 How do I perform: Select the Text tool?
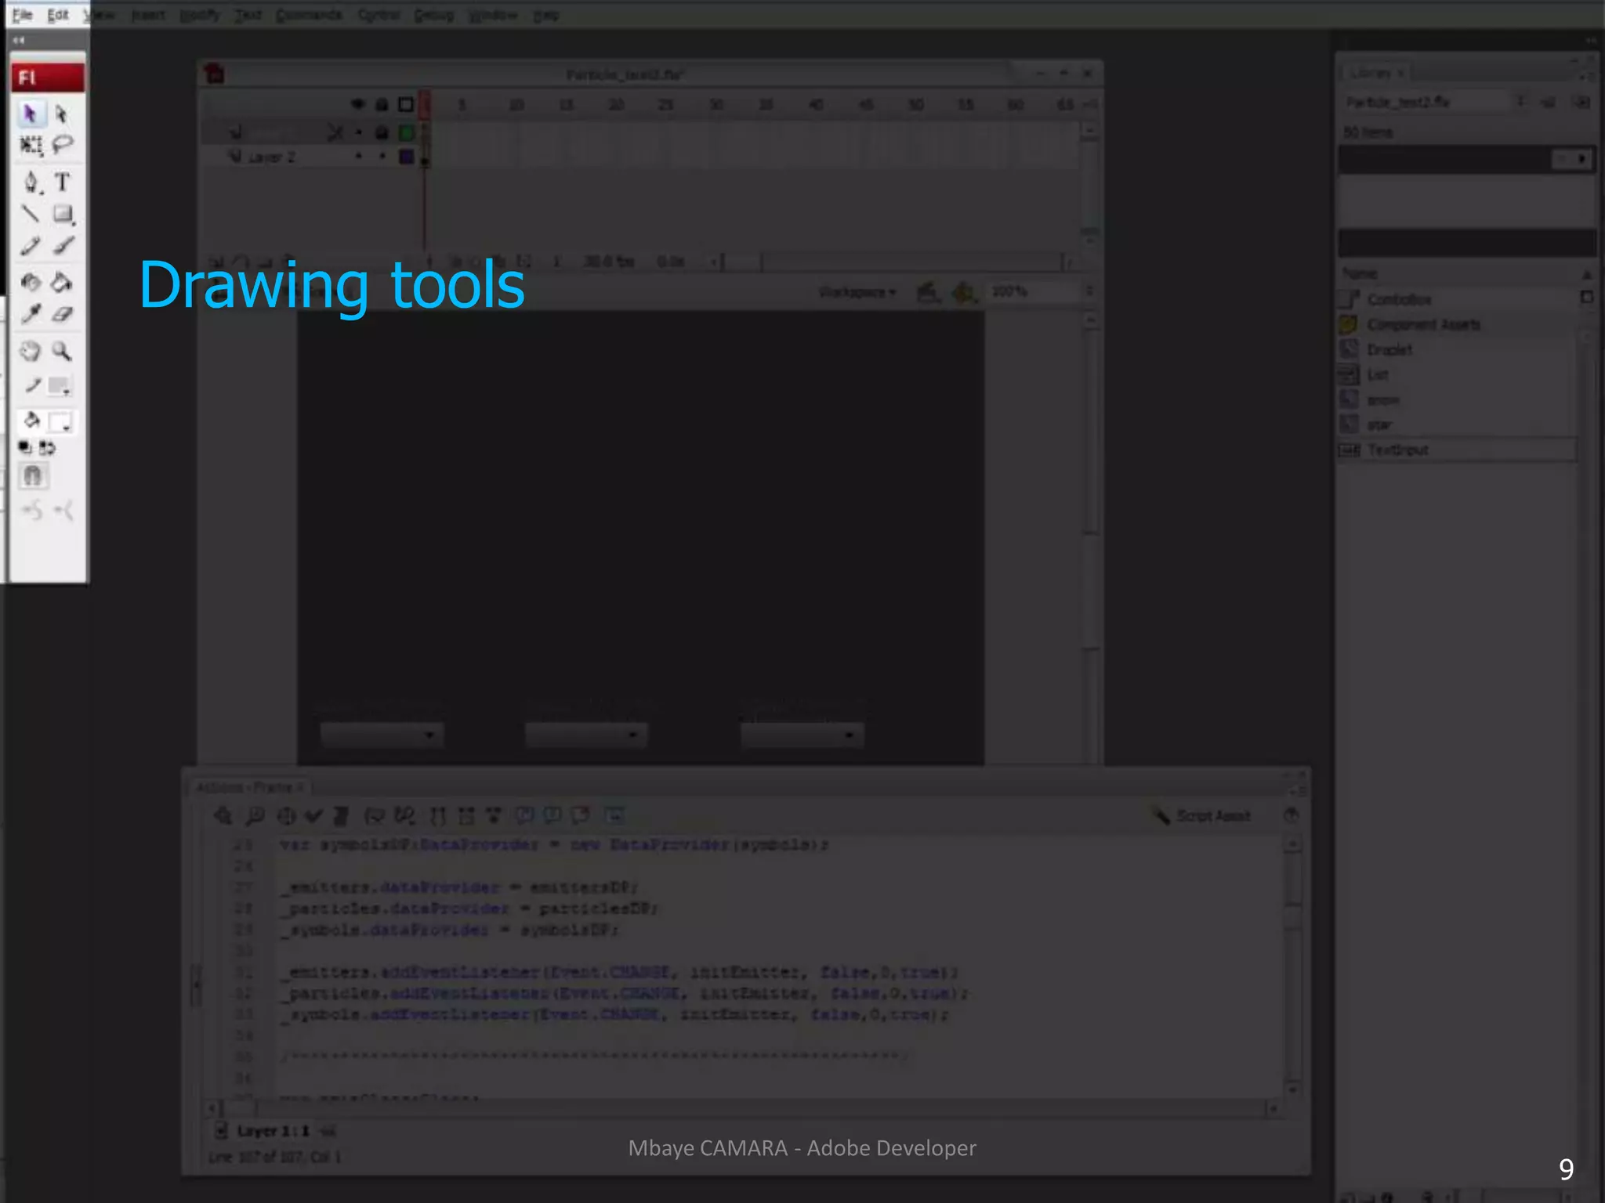click(x=62, y=182)
